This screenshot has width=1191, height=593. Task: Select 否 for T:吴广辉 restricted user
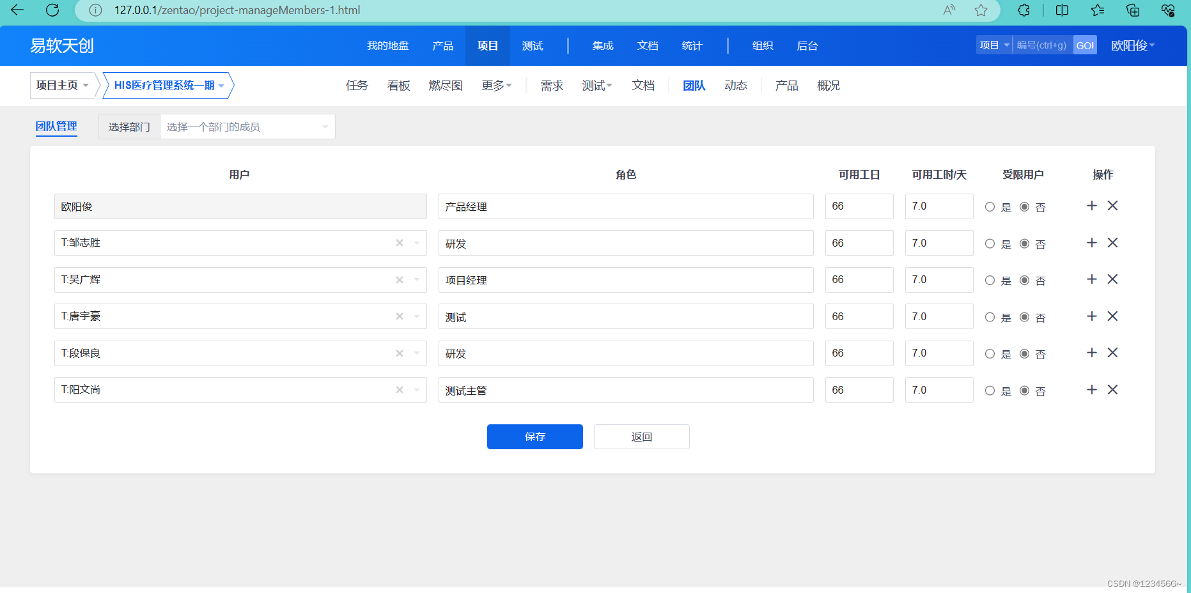click(1024, 281)
